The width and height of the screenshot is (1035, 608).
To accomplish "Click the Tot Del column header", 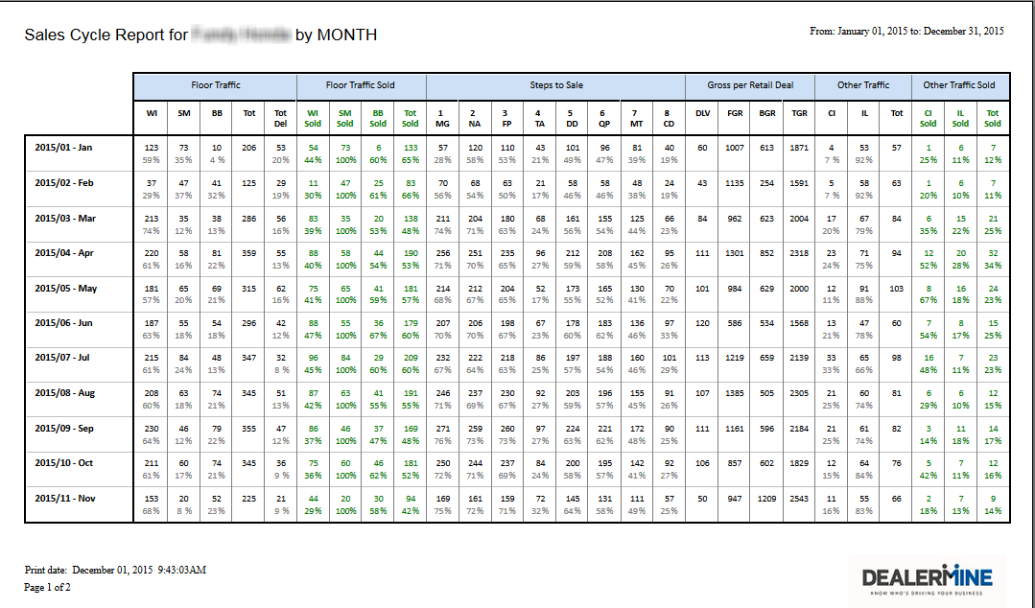I will click(280, 118).
